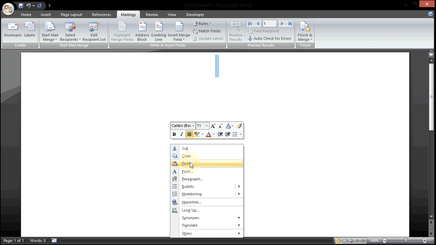Screen dimensions: 436x245
Task: Click font color red A button
Action: pyautogui.click(x=208, y=134)
